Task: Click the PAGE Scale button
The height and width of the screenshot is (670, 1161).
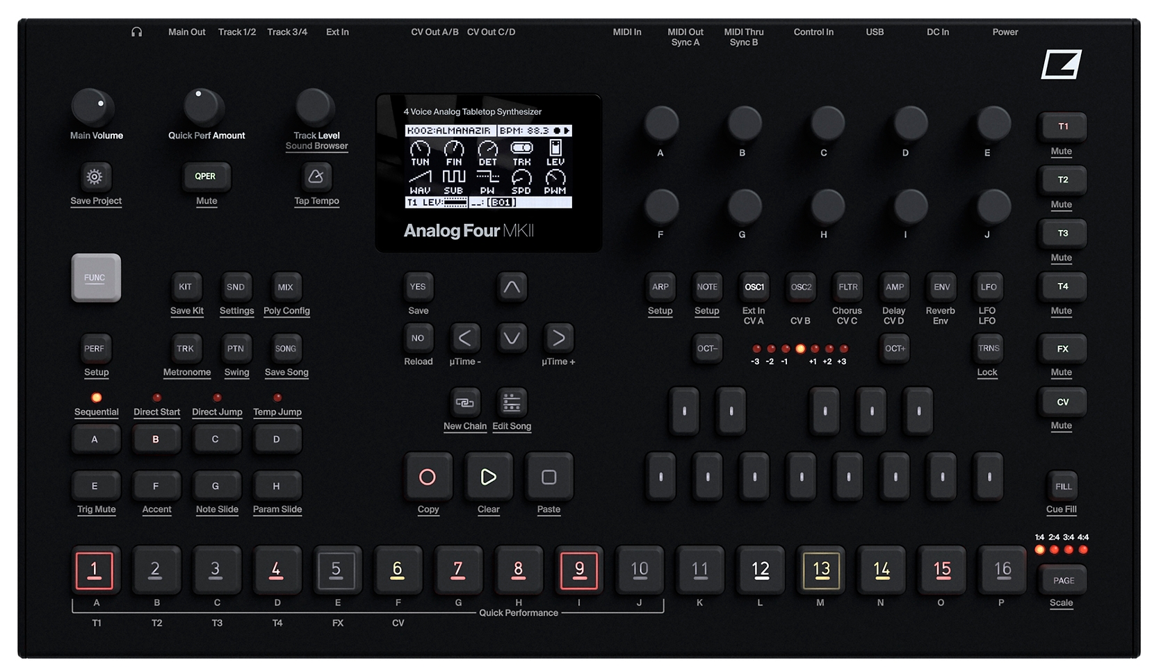Action: click(x=1062, y=580)
